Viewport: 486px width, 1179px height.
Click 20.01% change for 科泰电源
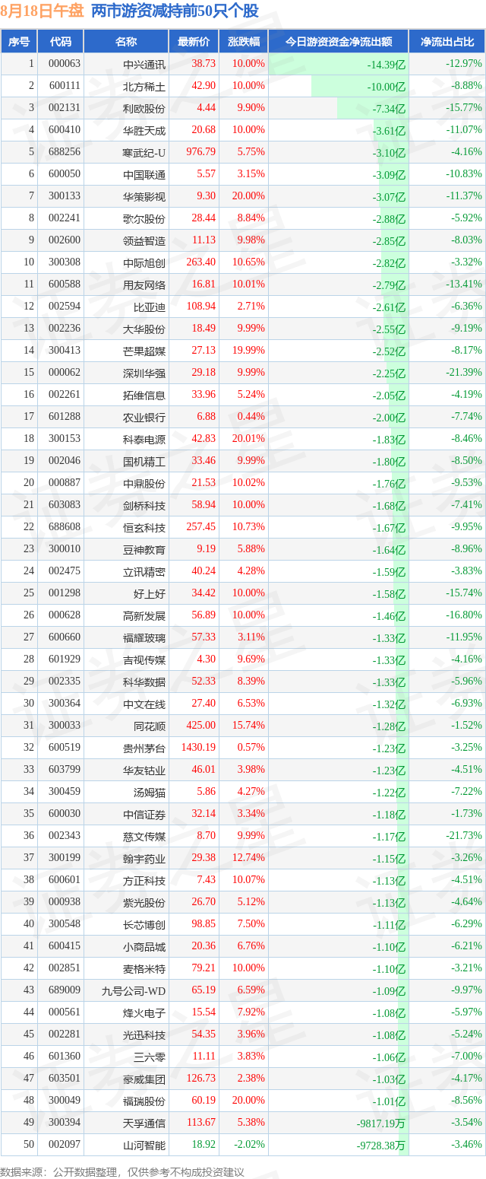point(250,438)
